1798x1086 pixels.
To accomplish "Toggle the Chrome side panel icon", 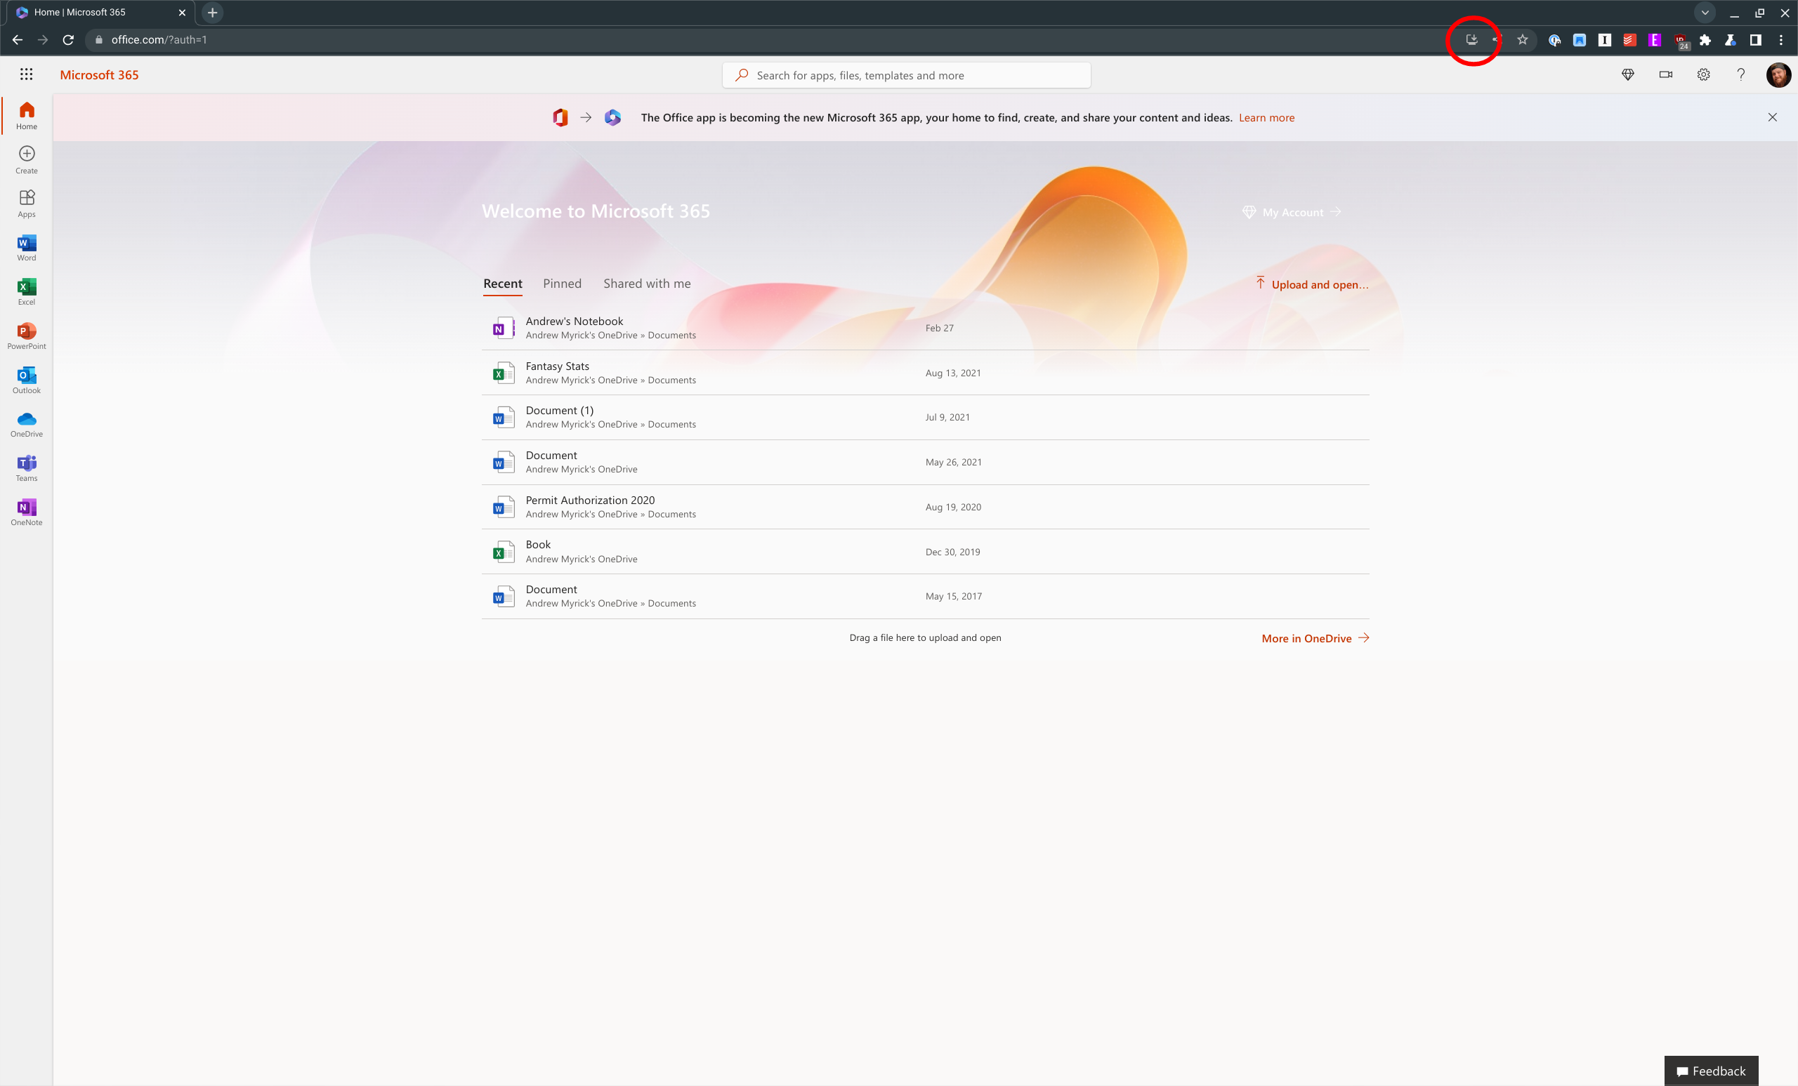I will (1756, 40).
